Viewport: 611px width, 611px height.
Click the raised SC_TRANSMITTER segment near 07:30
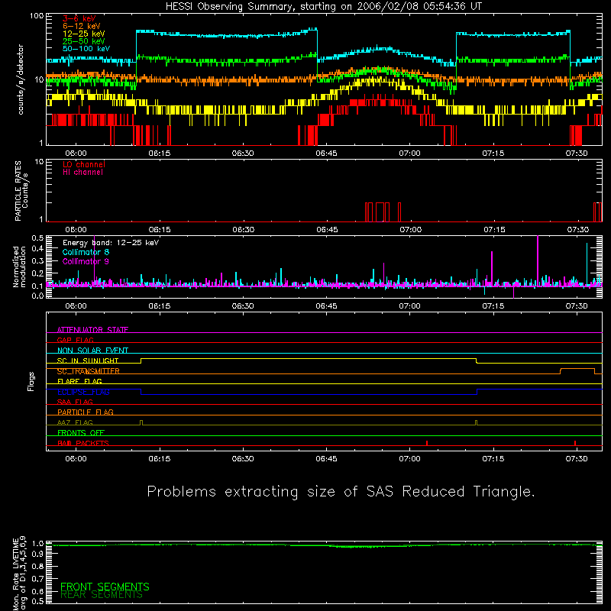(577, 369)
